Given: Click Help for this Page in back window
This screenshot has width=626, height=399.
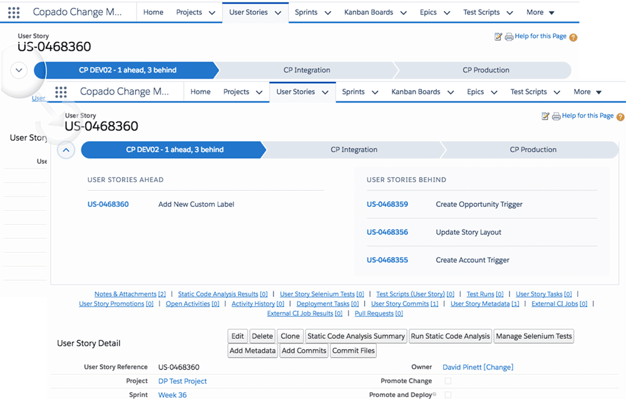Looking at the screenshot, I should click(x=541, y=36).
